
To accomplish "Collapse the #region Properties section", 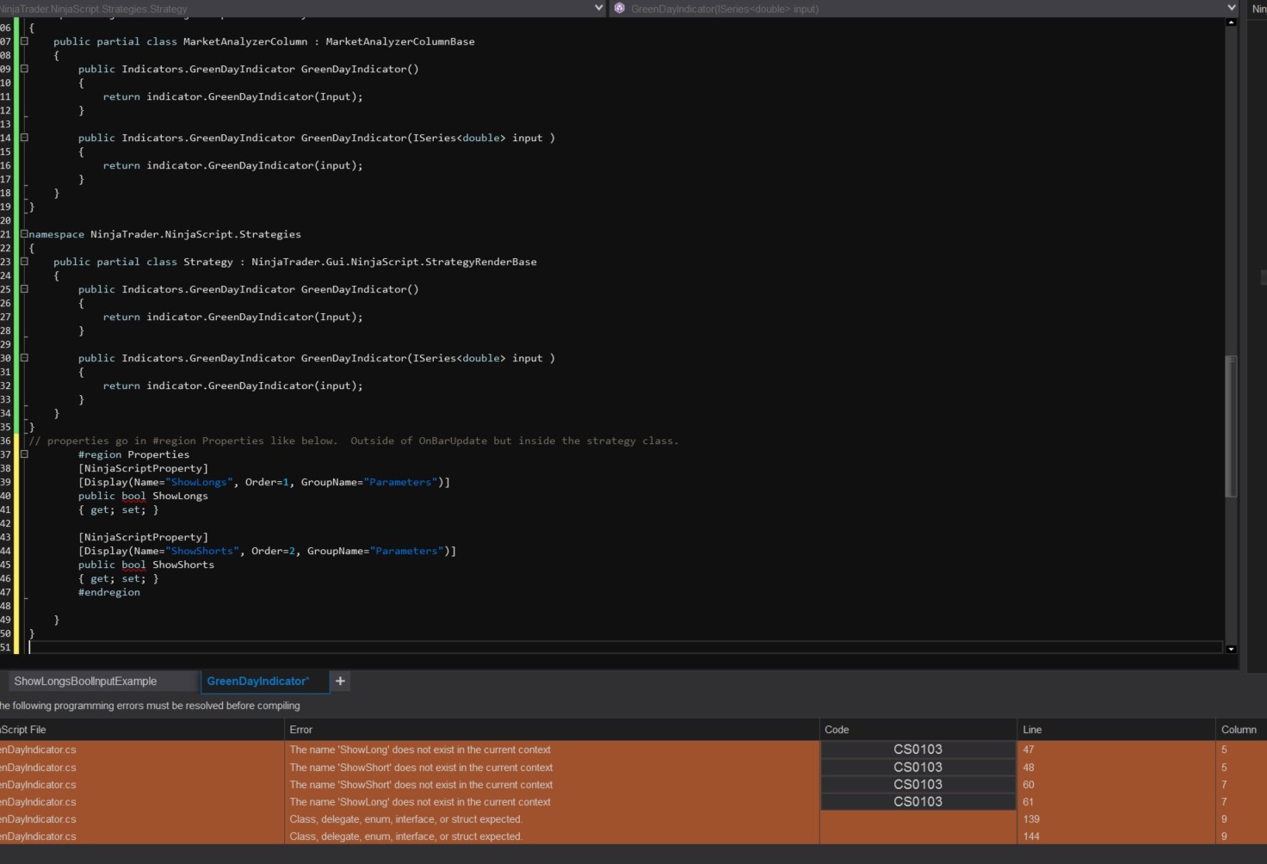I will (x=24, y=454).
